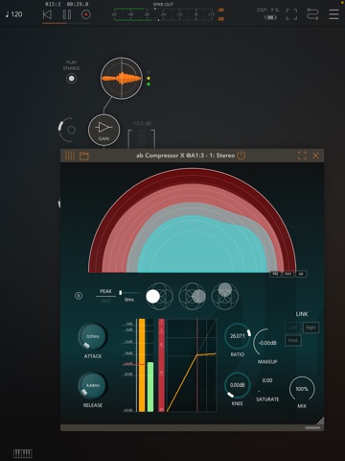Click the red gain reduction meter
345x461 pixels.
162,365
